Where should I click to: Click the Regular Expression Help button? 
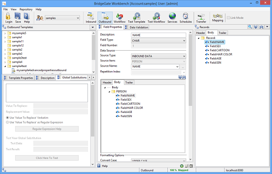[x=47, y=129]
